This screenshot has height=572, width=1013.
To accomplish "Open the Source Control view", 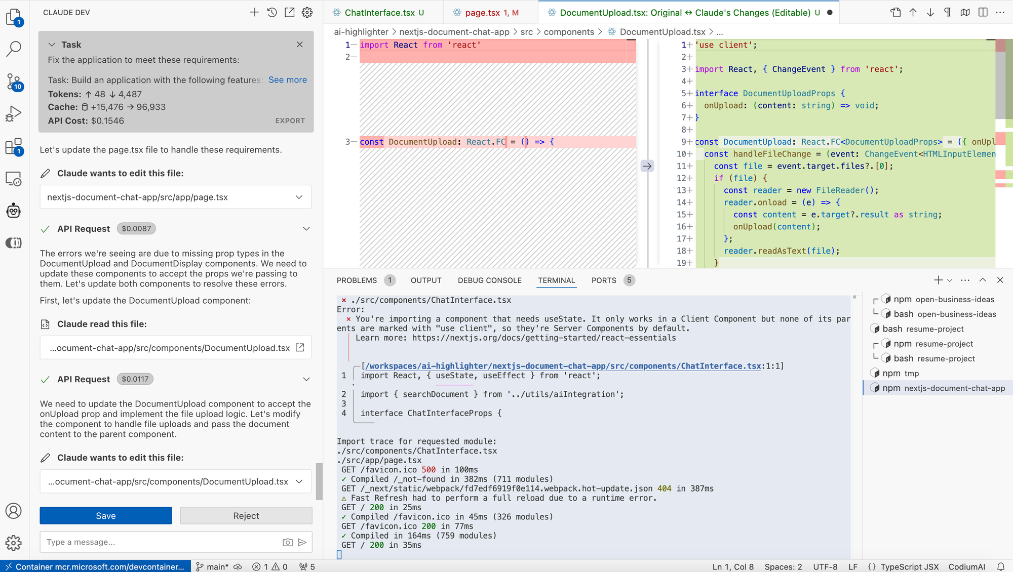I will pos(14,81).
